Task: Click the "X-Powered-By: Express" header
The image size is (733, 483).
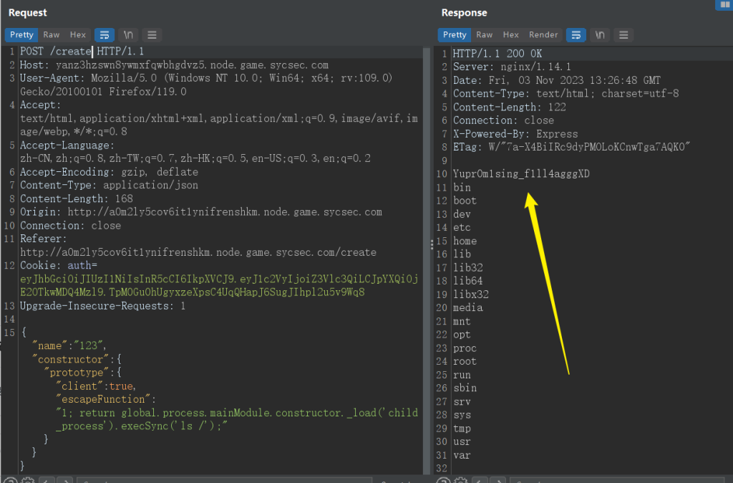Action: [515, 134]
